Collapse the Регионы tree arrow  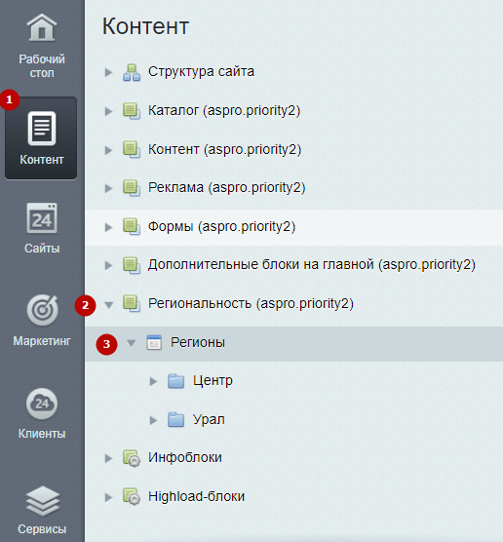pos(131,343)
